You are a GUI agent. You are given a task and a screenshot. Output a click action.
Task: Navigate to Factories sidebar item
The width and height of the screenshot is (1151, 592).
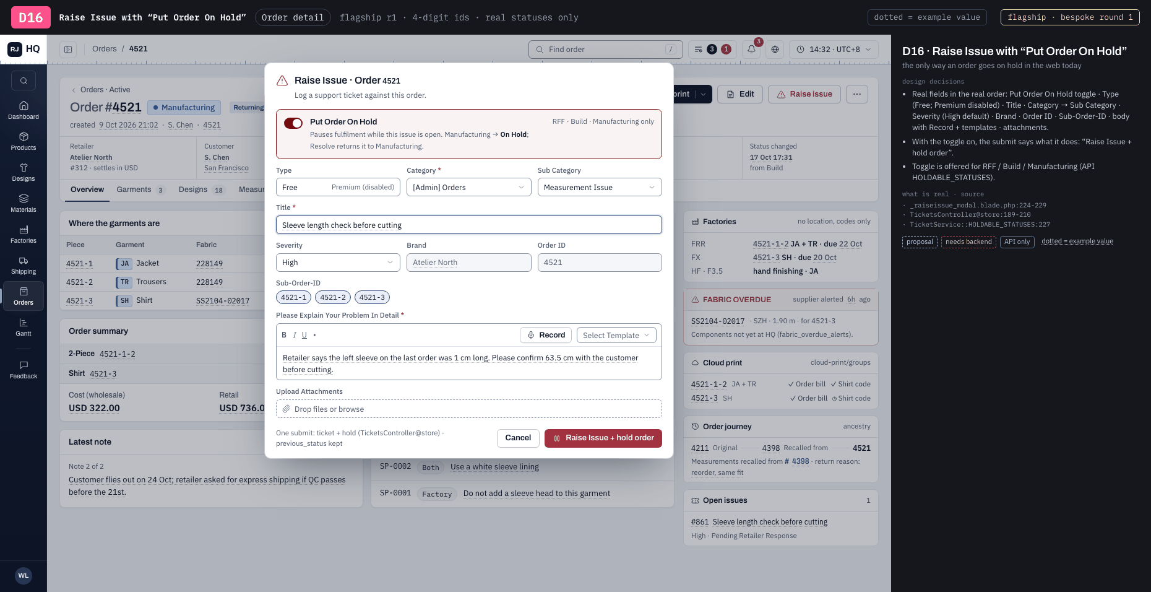click(24, 233)
